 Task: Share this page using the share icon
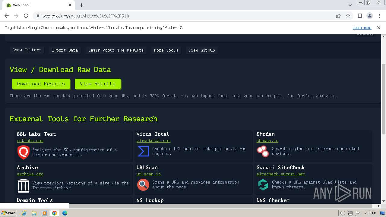(x=338, y=16)
